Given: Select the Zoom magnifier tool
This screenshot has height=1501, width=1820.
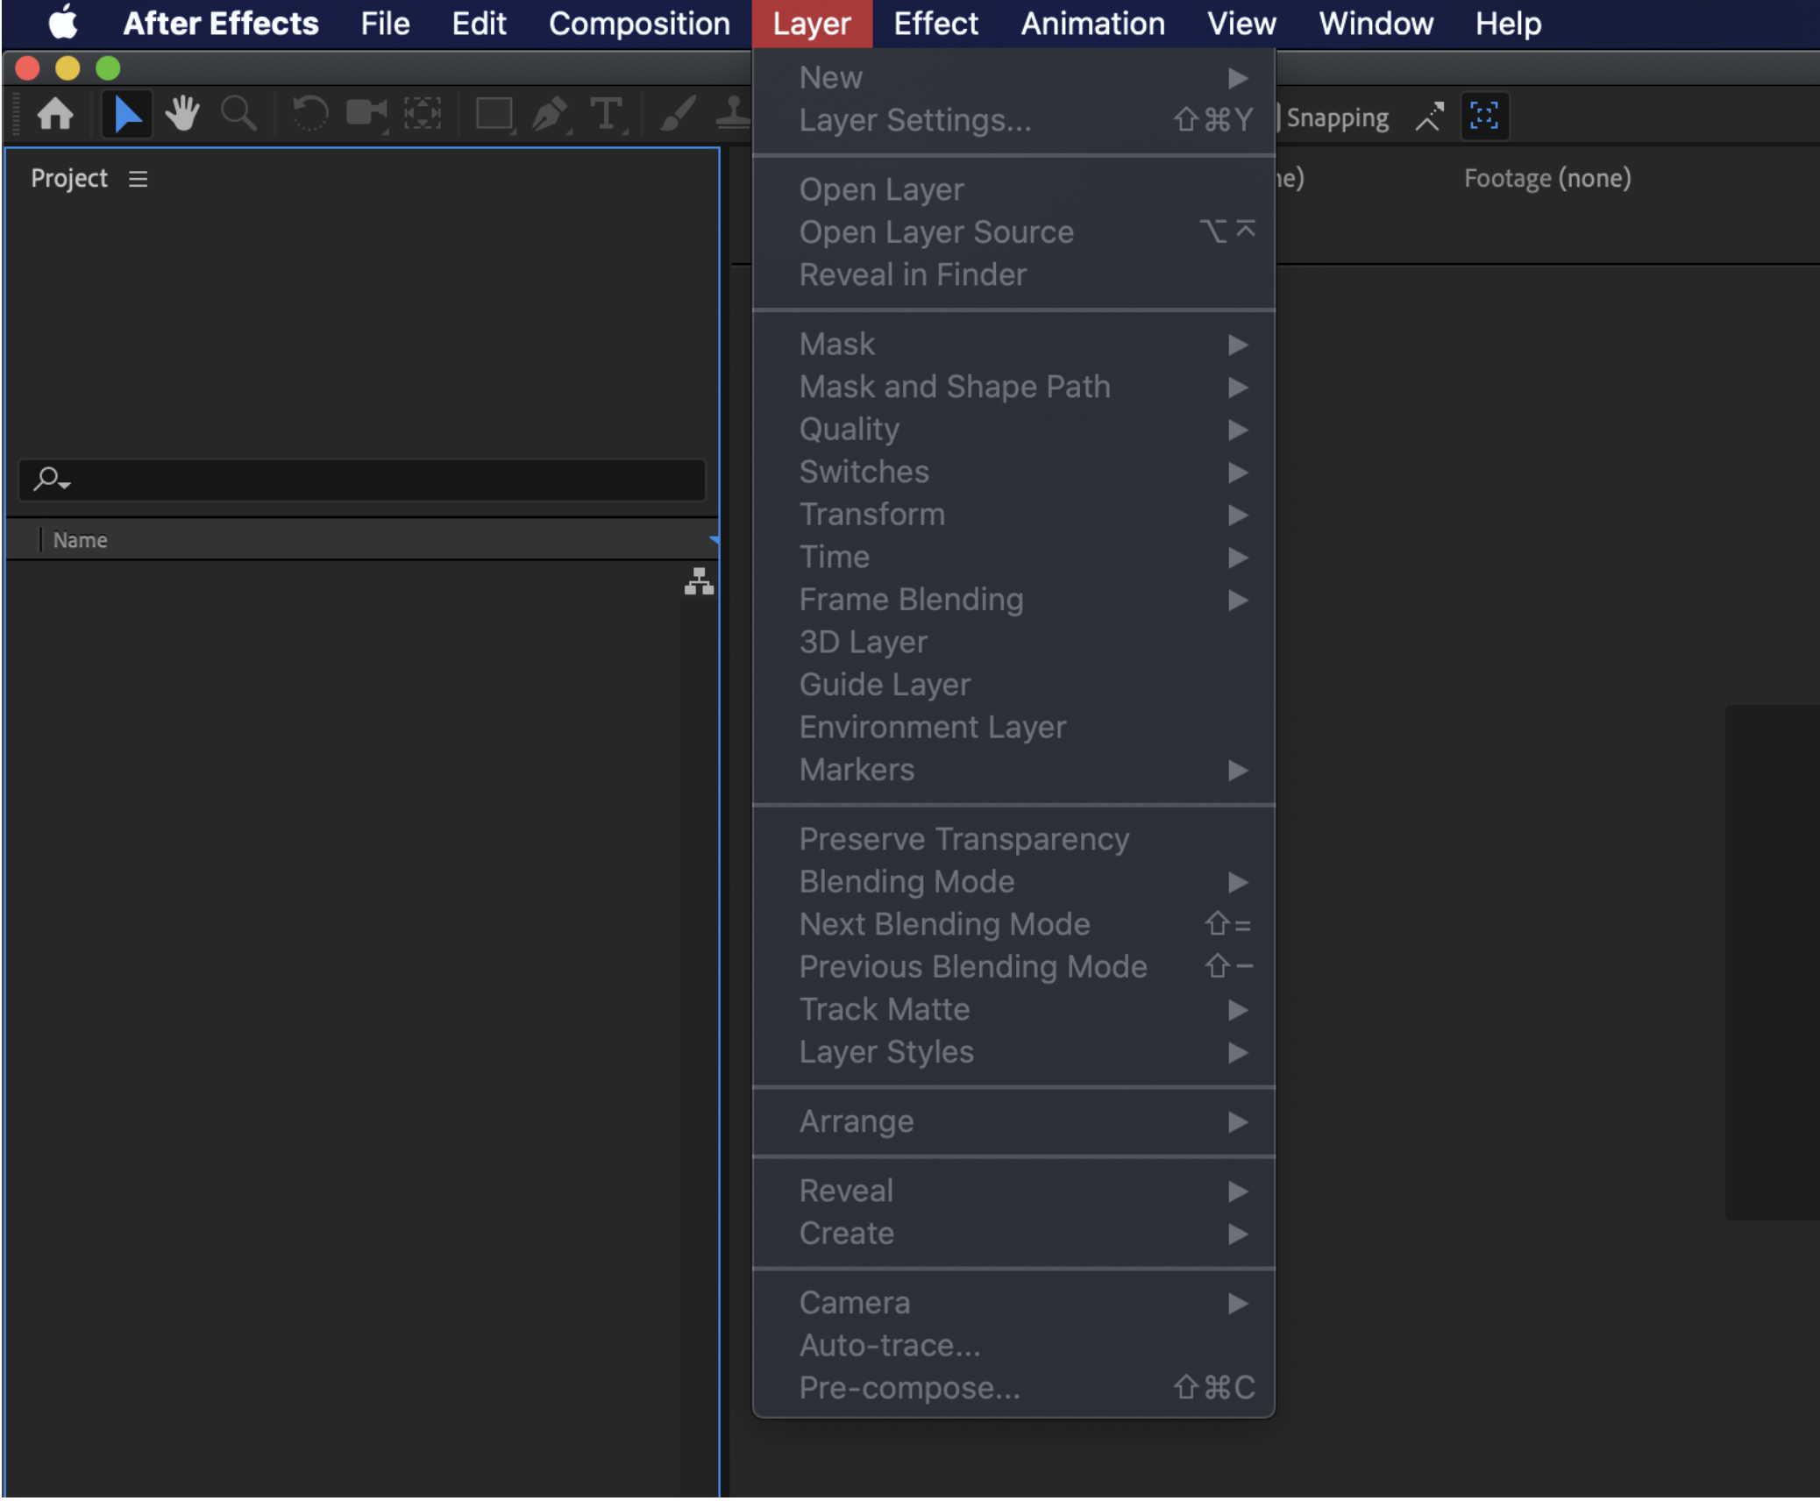Looking at the screenshot, I should pyautogui.click(x=238, y=114).
